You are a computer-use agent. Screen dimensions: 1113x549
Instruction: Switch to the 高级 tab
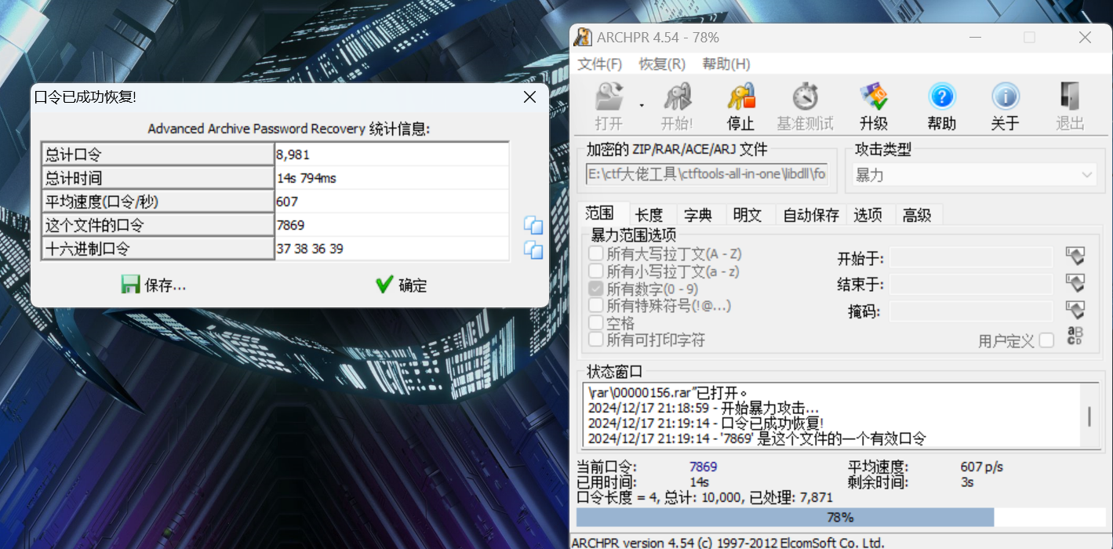(x=917, y=215)
